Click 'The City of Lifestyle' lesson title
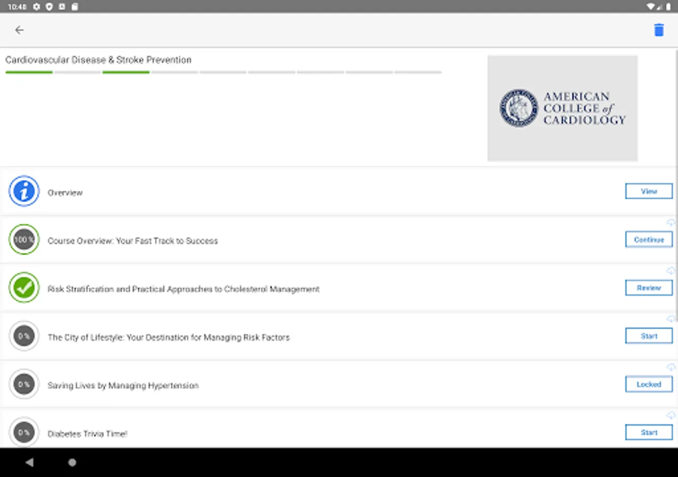 [x=168, y=337]
